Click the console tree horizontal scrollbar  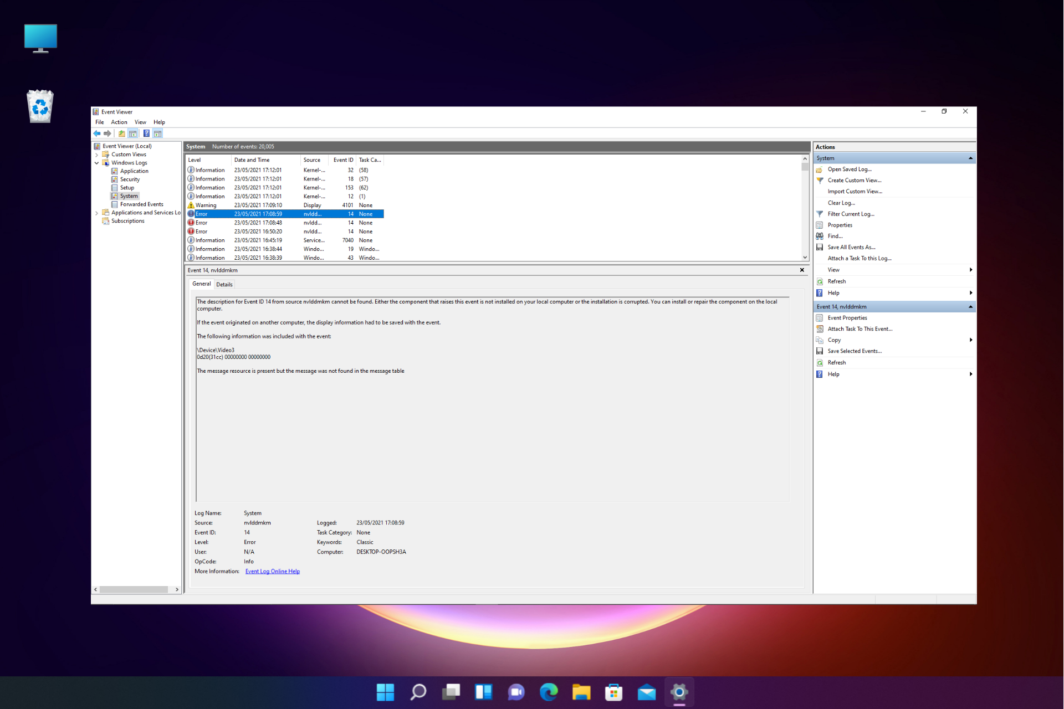(134, 589)
